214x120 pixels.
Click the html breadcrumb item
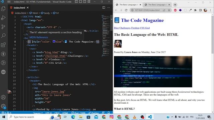coord(33,13)
